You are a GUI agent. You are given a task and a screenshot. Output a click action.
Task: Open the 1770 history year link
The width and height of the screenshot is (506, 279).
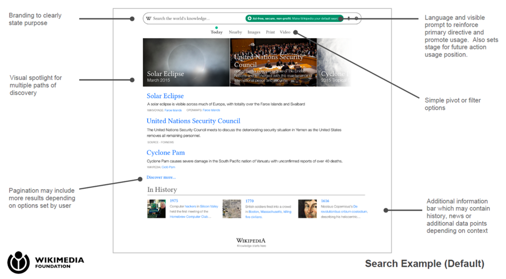(249, 201)
